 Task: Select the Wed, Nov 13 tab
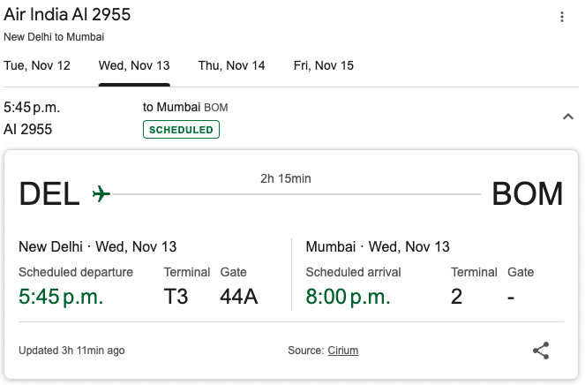click(x=134, y=65)
